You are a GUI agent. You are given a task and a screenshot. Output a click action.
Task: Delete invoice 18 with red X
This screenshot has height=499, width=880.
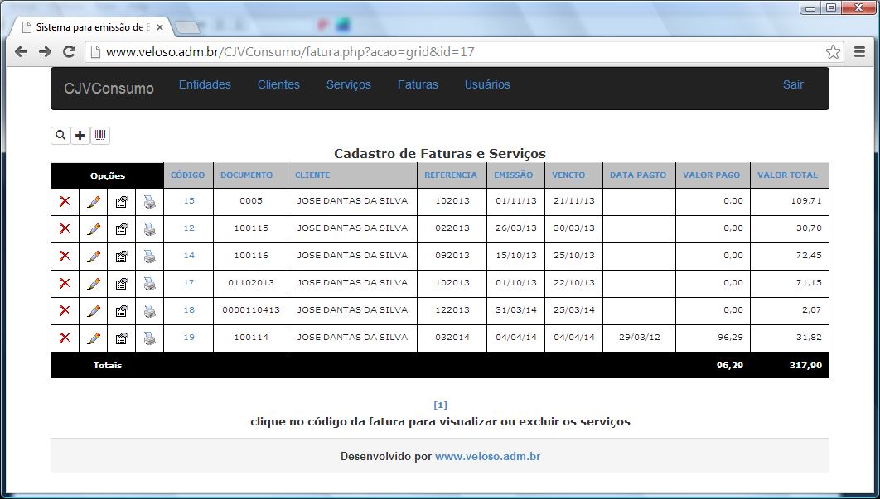click(x=65, y=310)
